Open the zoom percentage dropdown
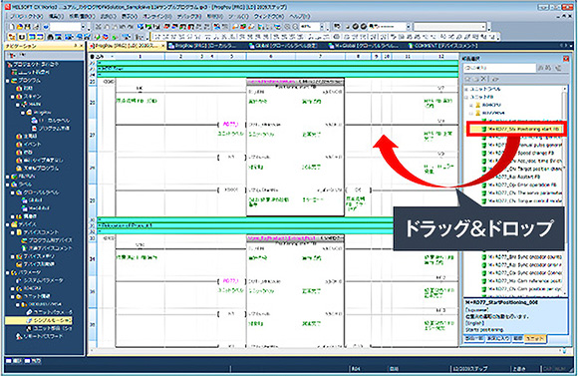The image size is (578, 376). click(x=322, y=27)
